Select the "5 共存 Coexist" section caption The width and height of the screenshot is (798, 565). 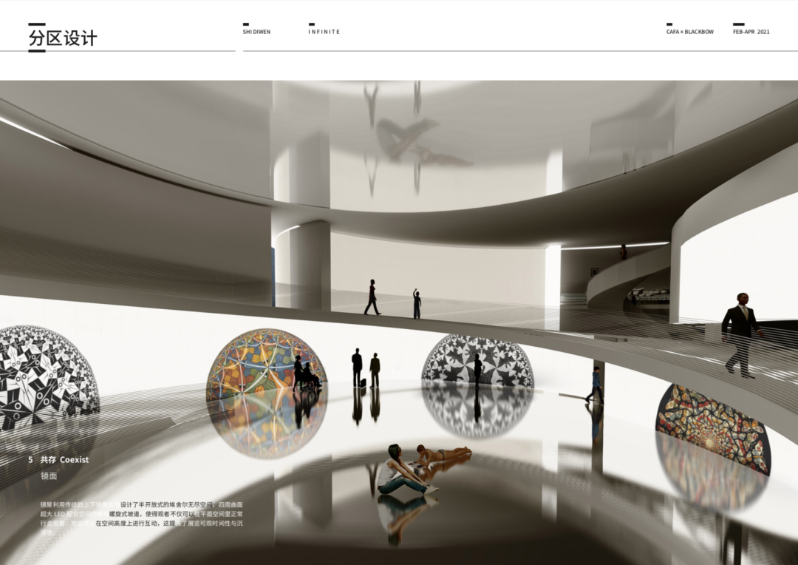pyautogui.click(x=58, y=459)
